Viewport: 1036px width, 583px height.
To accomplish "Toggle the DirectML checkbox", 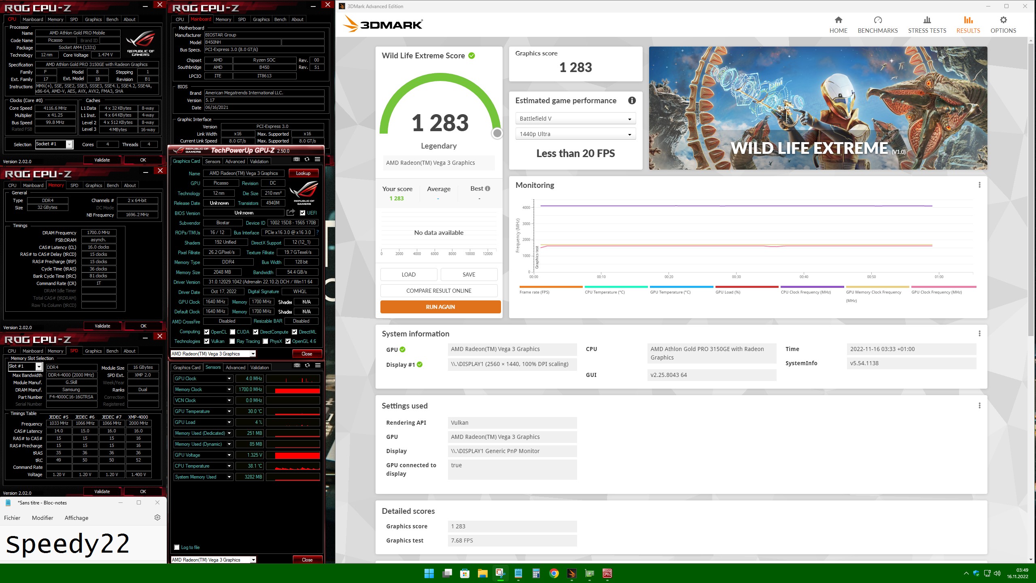I will point(295,332).
